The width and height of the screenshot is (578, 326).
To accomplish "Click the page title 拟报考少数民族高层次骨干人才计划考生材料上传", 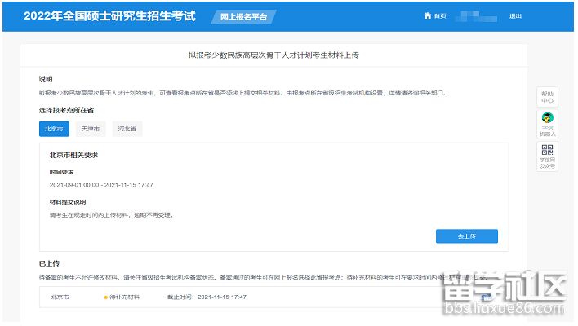I will (x=273, y=55).
